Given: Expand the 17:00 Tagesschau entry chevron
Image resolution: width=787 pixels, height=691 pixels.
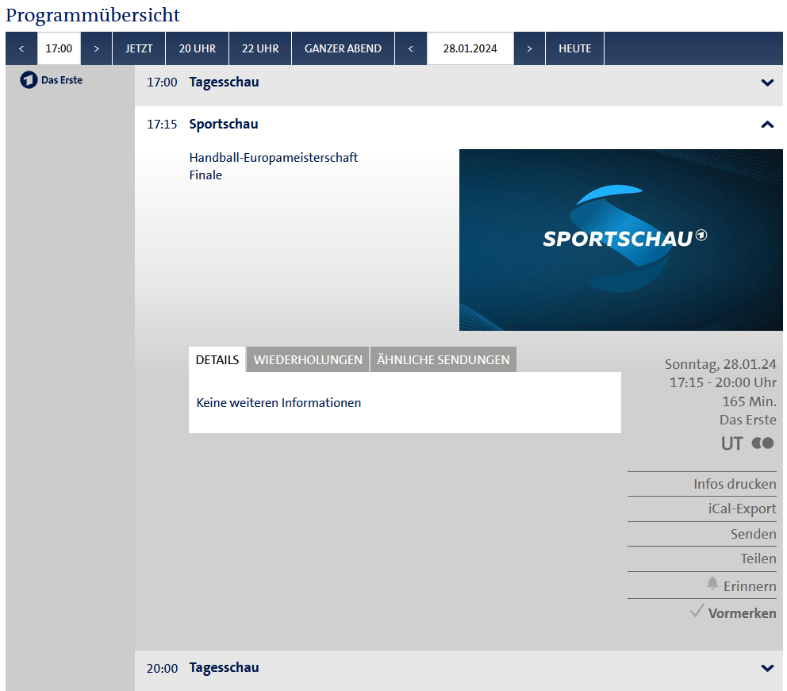Looking at the screenshot, I should pyautogui.click(x=767, y=83).
